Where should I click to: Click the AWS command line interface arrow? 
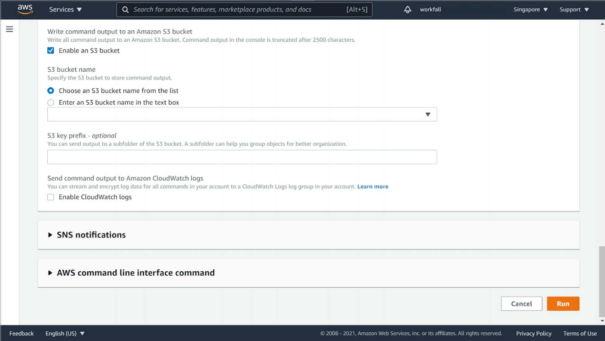coord(50,273)
